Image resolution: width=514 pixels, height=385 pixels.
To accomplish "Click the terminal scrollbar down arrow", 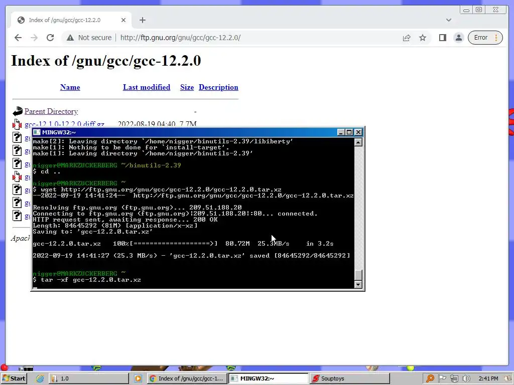I will pos(358,285).
